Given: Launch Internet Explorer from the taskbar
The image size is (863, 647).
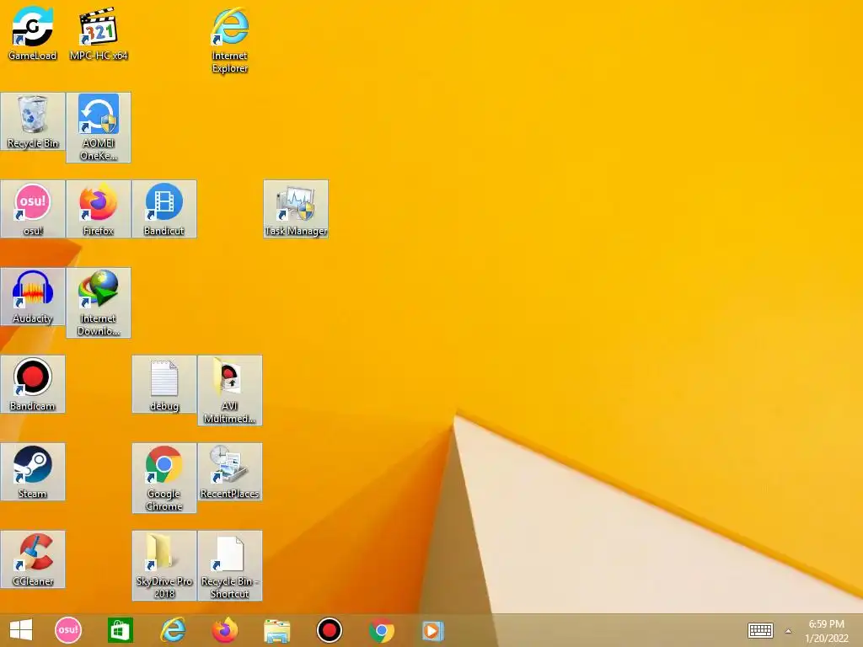Looking at the screenshot, I should pos(172,630).
